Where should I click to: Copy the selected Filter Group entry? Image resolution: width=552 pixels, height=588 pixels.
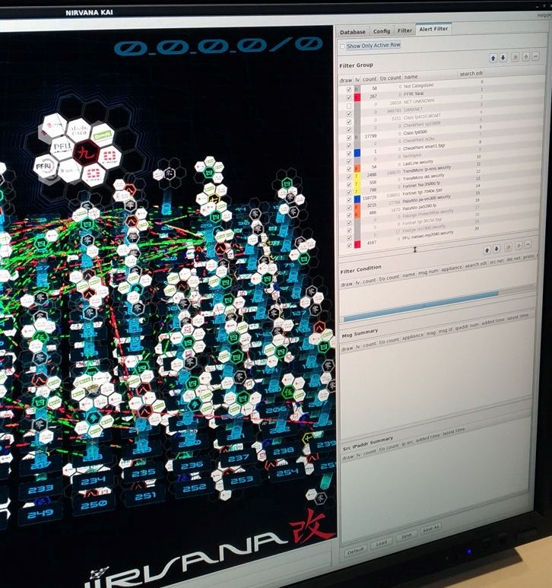516,57
